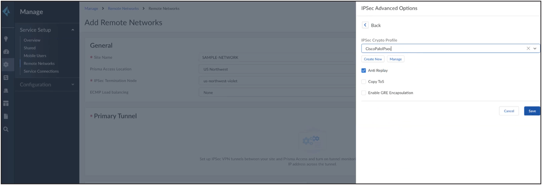Screen dimensions: 542x185
Task: Uncheck the Anti Replay checkbox
Action: coord(363,70)
